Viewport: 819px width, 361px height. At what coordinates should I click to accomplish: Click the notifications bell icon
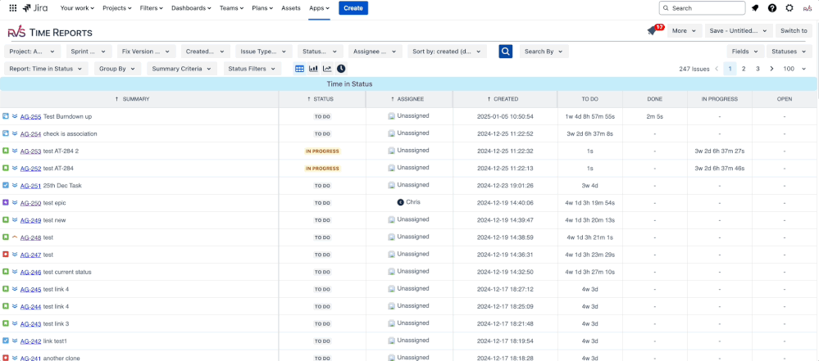tap(754, 8)
